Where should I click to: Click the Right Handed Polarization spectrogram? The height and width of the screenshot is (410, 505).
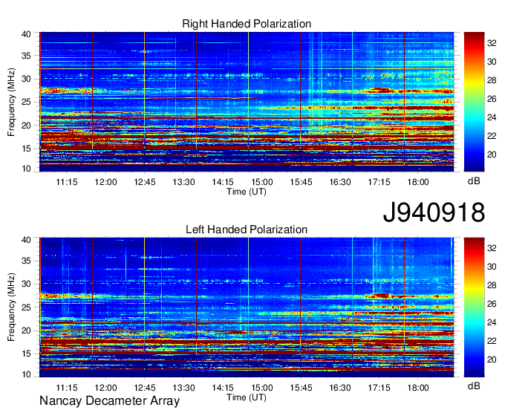coord(247,102)
